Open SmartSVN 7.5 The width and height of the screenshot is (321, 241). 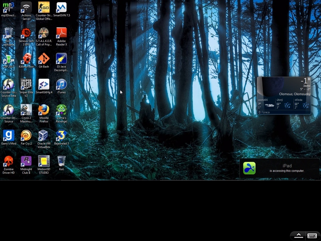61,7
